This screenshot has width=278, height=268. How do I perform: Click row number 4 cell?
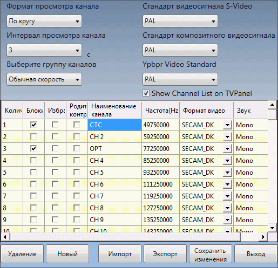(12, 161)
